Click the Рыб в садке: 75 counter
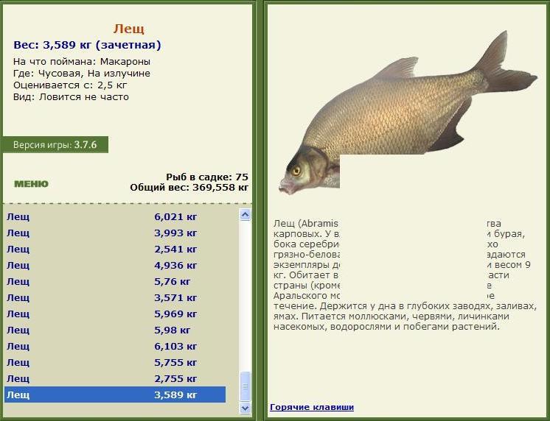550x421 pixels. (207, 177)
